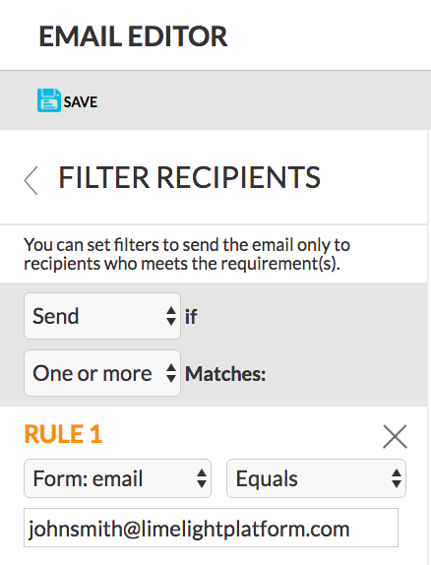Click the arrows on the Equals selector
431x565 pixels.
pyautogui.click(x=397, y=478)
